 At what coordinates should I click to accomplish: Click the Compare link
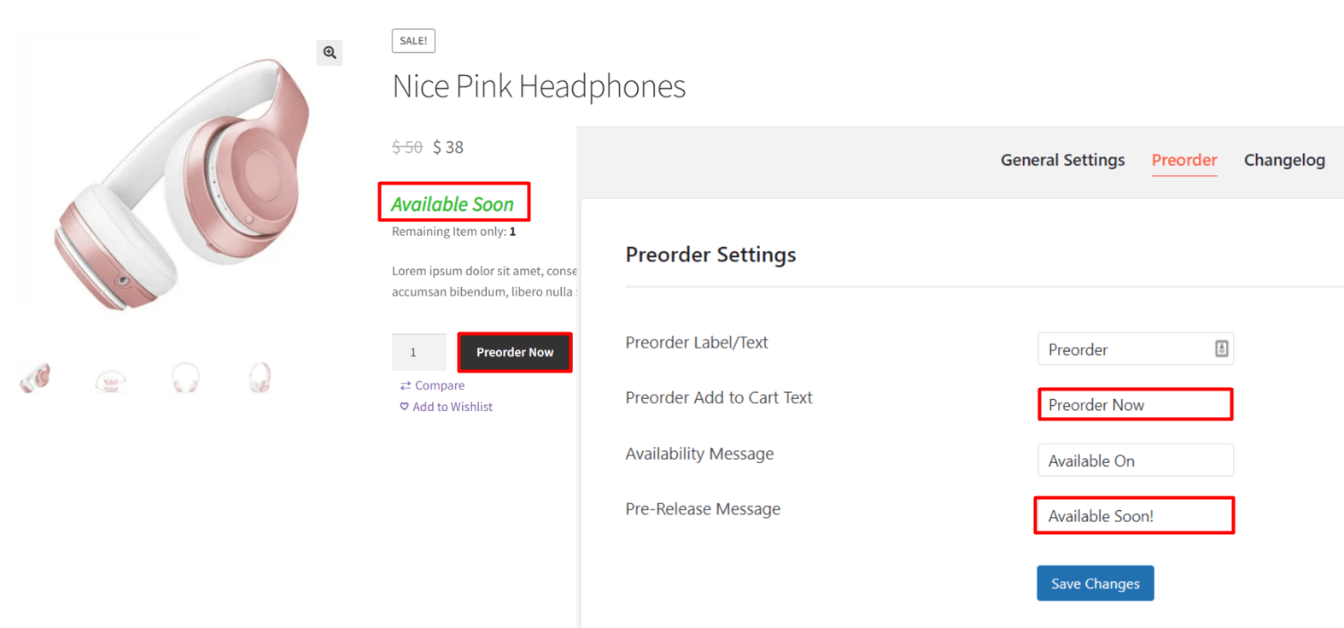tap(438, 385)
